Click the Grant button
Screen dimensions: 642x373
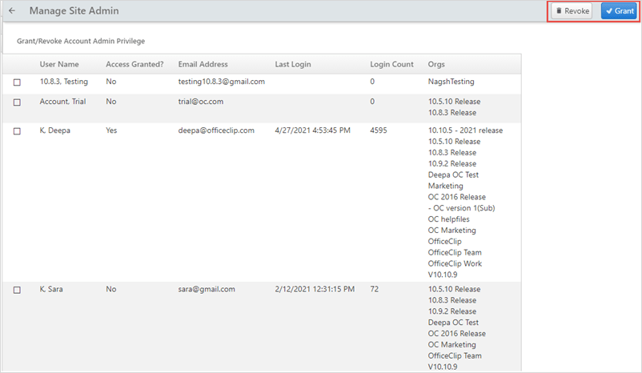click(619, 11)
